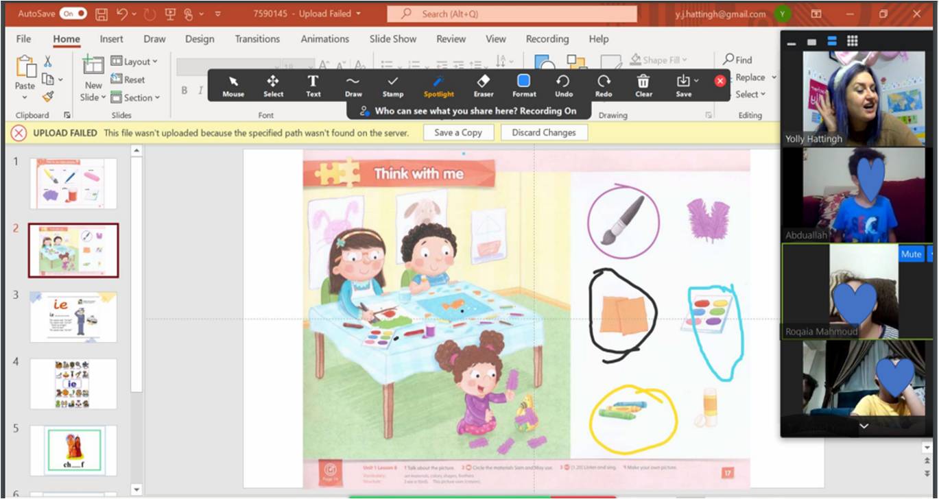939x499 pixels.
Task: Expand the Replace dropdown arrow
Action: point(774,77)
